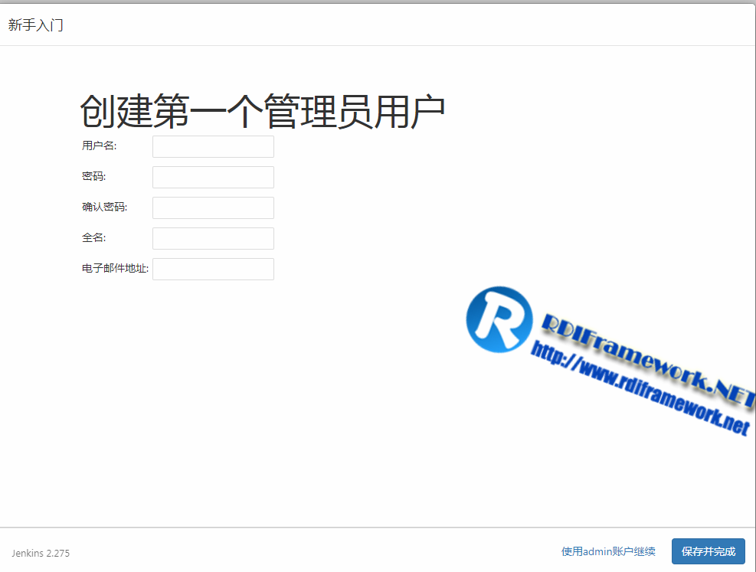Click the 电子邮件地址: label
Image resolution: width=756 pixels, height=572 pixels.
tap(115, 268)
